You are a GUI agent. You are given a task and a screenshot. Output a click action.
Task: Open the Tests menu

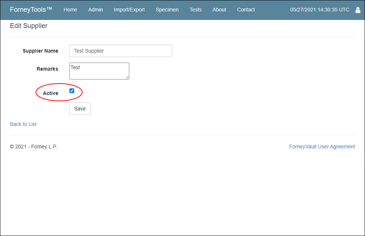tap(195, 10)
